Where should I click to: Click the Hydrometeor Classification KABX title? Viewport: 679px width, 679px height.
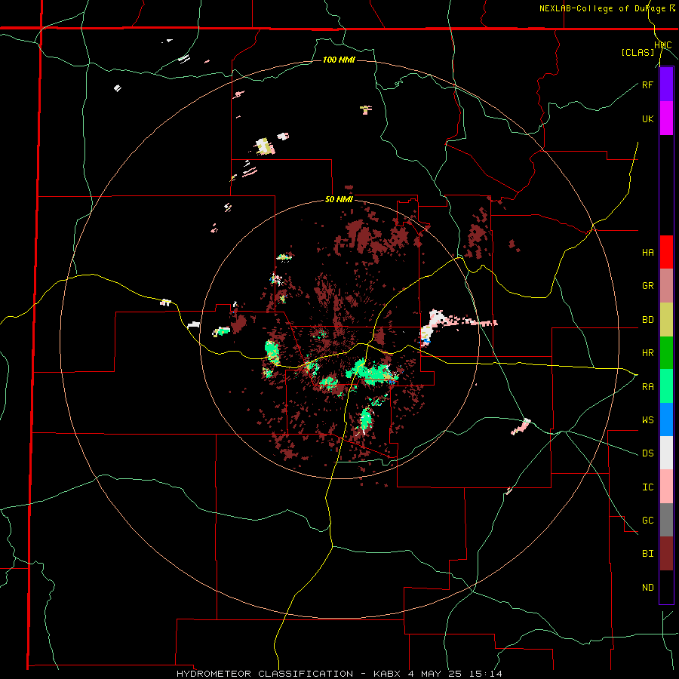(x=339, y=674)
